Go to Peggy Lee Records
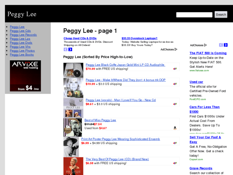 pyautogui.click(x=23, y=35)
